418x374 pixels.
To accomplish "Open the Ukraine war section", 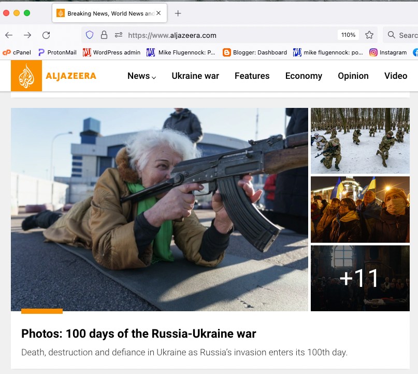I will (195, 76).
